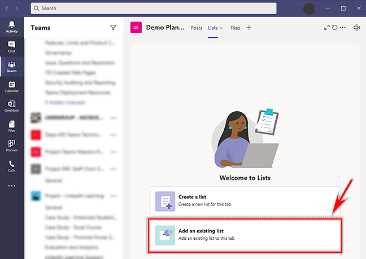The image size is (366, 259).
Task: Open the Files app in sidebar
Action: coord(11,126)
